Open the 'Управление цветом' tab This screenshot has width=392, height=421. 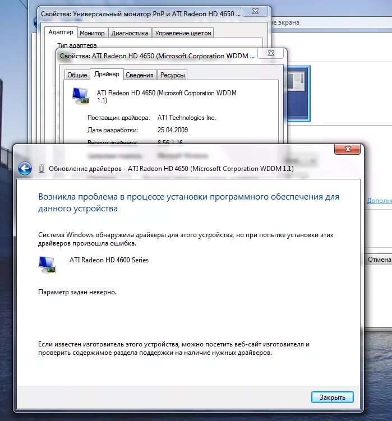tap(183, 33)
